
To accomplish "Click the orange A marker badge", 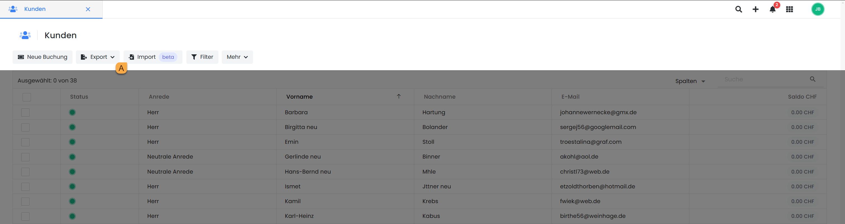I will pyautogui.click(x=121, y=68).
